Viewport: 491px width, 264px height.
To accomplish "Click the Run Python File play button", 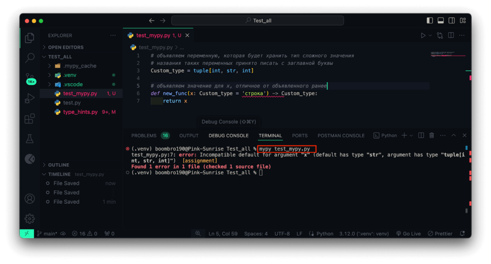I will 422,35.
